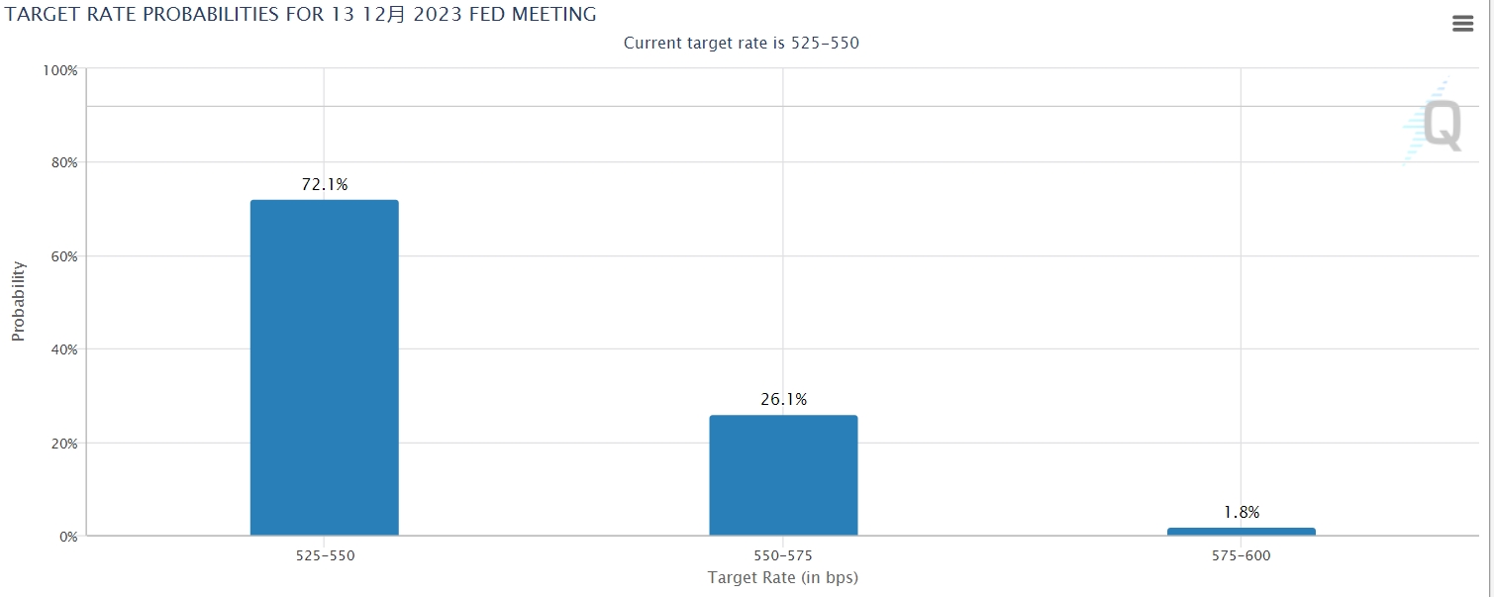Select the 26.1% data label

tap(783, 399)
